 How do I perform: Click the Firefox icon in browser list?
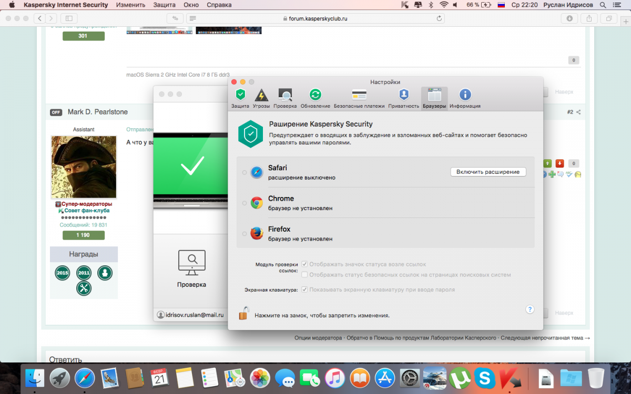(x=257, y=233)
